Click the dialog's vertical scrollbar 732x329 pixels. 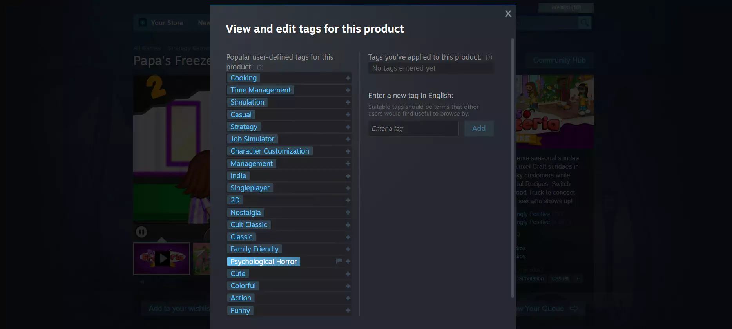[x=513, y=168]
